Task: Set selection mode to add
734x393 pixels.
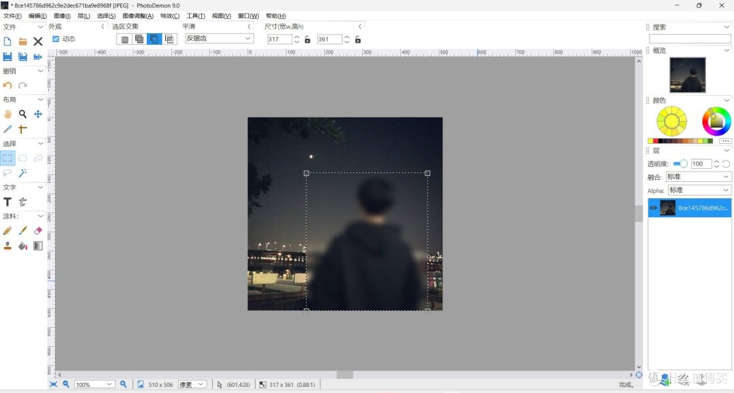Action: click(x=139, y=39)
